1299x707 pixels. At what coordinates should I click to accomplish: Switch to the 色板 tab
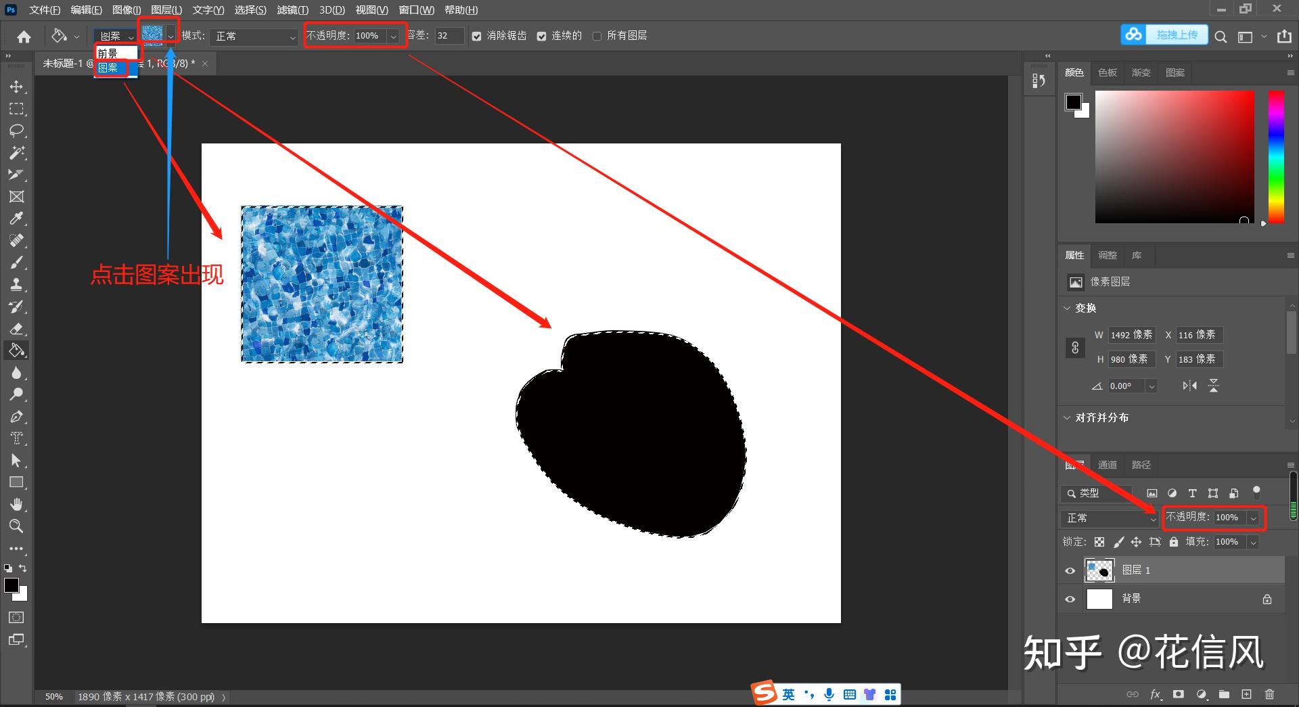[1108, 72]
